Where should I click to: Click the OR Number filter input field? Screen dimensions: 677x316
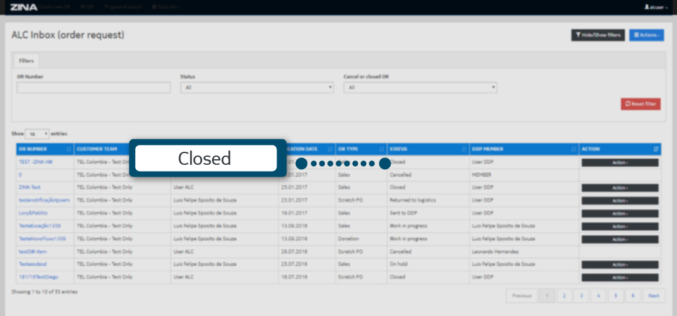[94, 88]
